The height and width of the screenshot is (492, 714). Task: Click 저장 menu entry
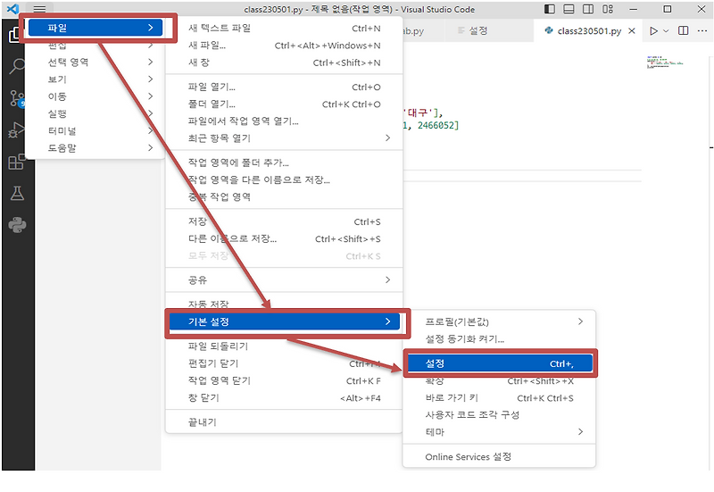tap(284, 221)
